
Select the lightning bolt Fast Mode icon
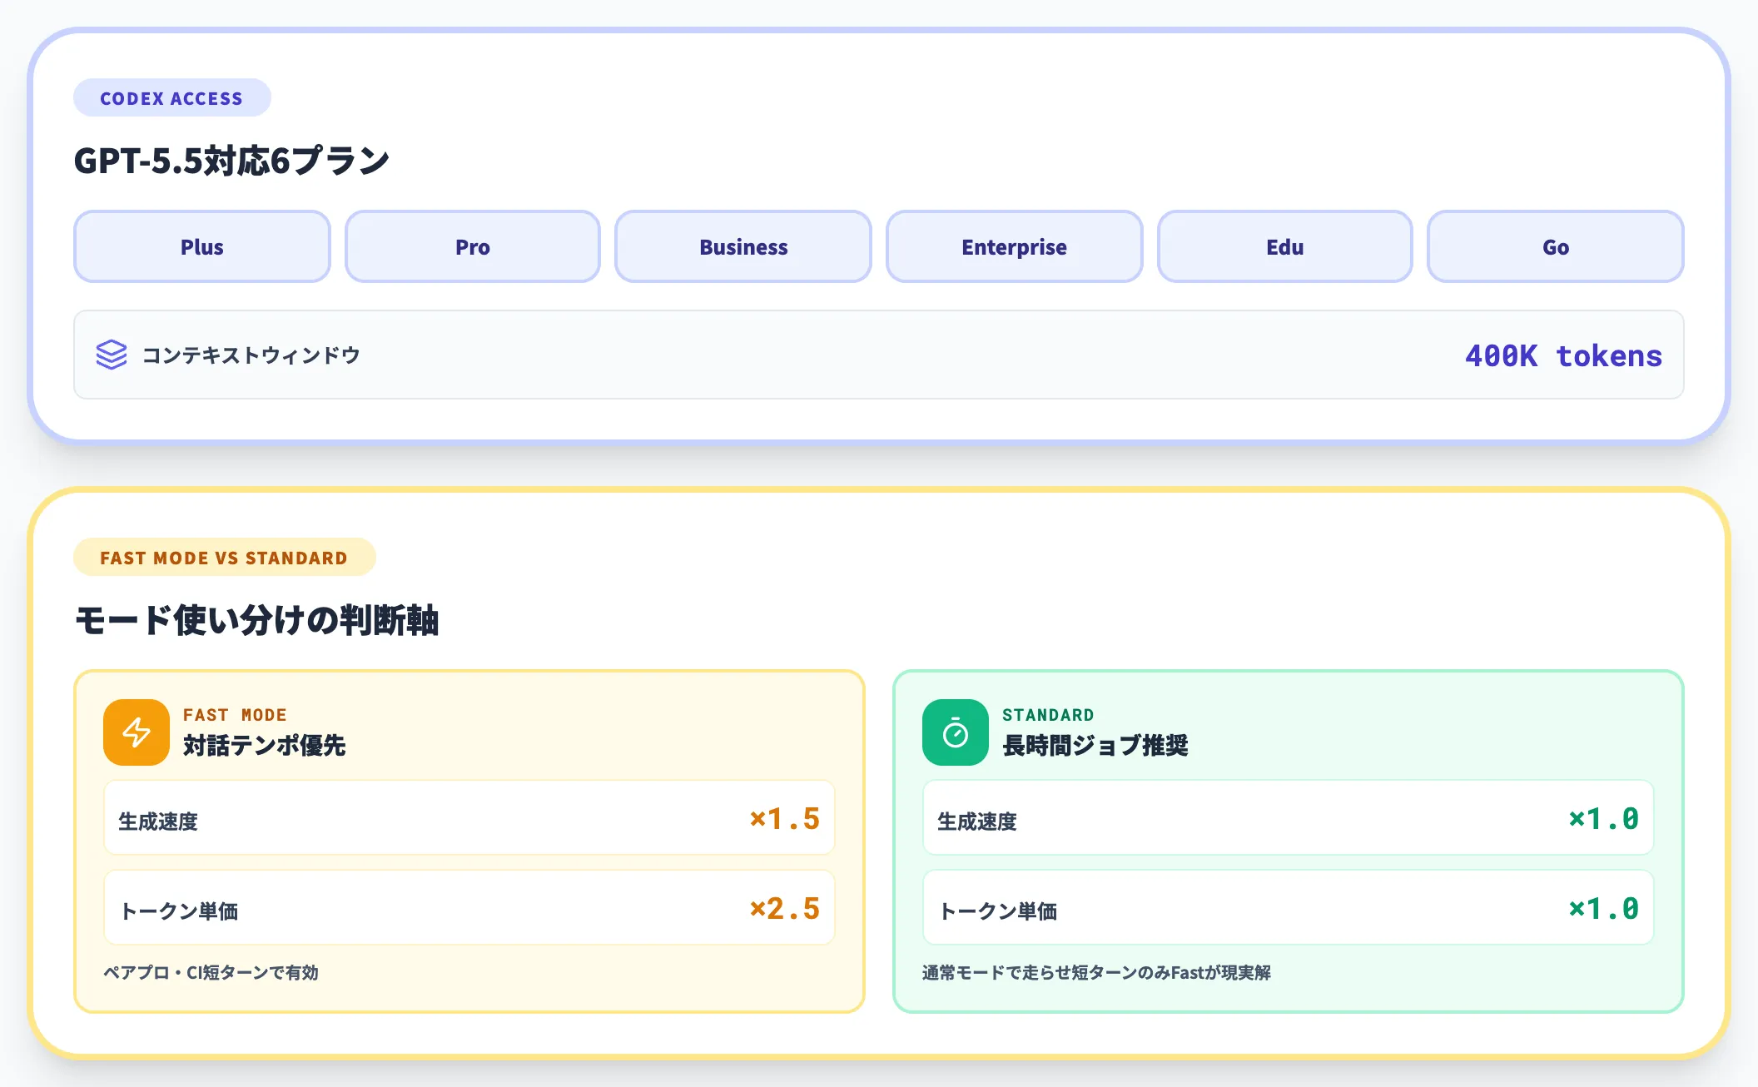click(136, 732)
